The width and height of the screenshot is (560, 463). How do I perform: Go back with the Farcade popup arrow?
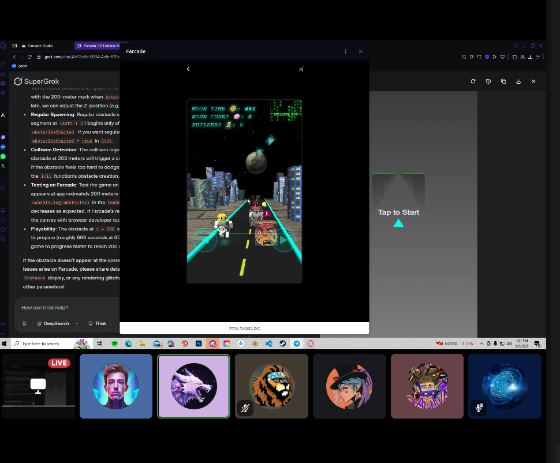[188, 69]
